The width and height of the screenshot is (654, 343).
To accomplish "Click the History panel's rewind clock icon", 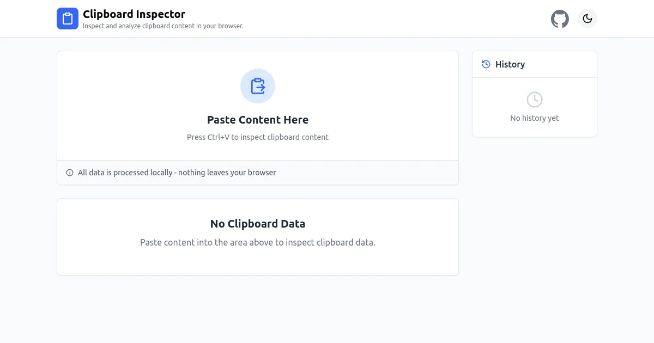I will click(486, 64).
